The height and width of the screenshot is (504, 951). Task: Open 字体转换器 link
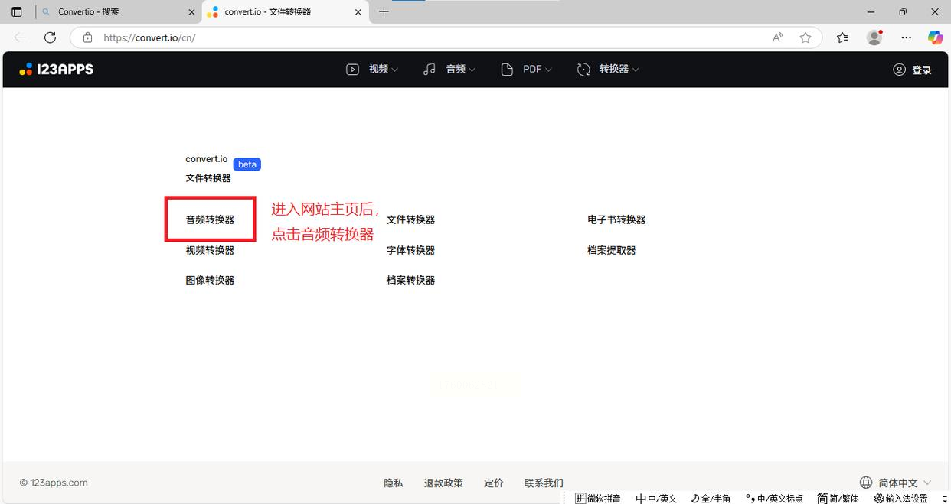410,250
